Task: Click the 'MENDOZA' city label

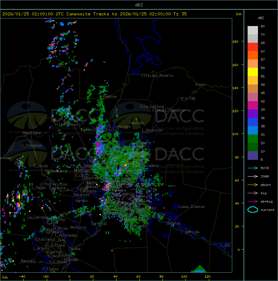Action: pos(81,171)
